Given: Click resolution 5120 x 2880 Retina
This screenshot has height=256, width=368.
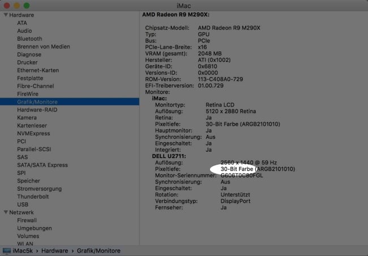Looking at the screenshot, I should pyautogui.click(x=230, y=112).
